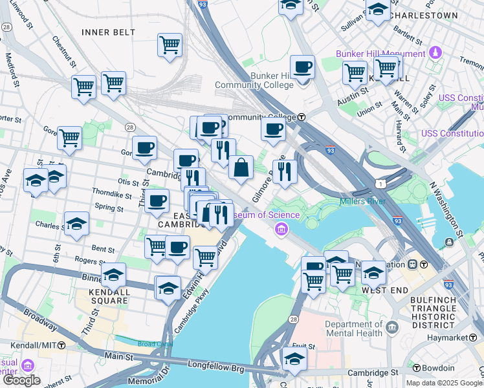Select the ferry dock icon near N Washington St
Viewport: 484px width, 388px height.
450,242
